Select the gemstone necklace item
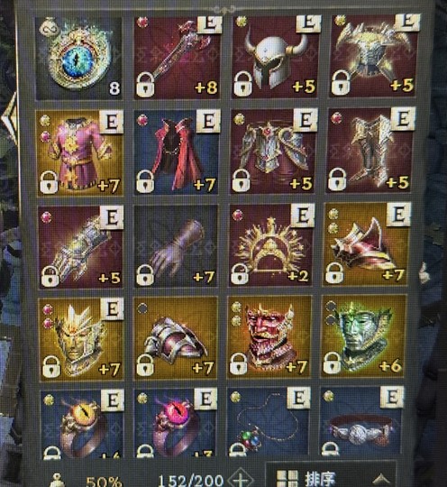Viewport: 447px width, 487px height. point(268,422)
